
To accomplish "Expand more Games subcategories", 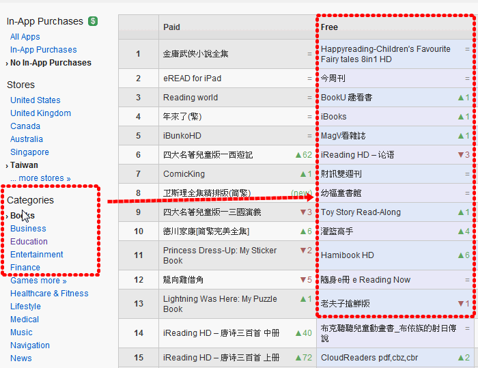I will (53, 281).
